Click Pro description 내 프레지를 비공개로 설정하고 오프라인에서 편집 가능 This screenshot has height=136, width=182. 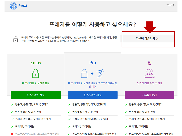point(93,85)
